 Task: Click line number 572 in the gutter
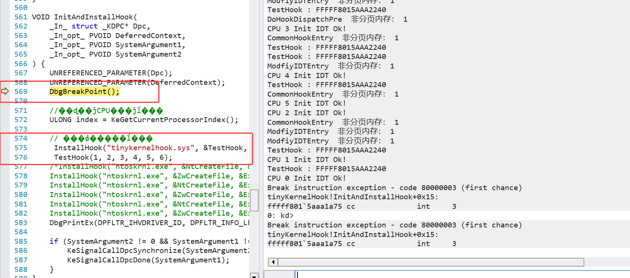pyautogui.click(x=21, y=120)
